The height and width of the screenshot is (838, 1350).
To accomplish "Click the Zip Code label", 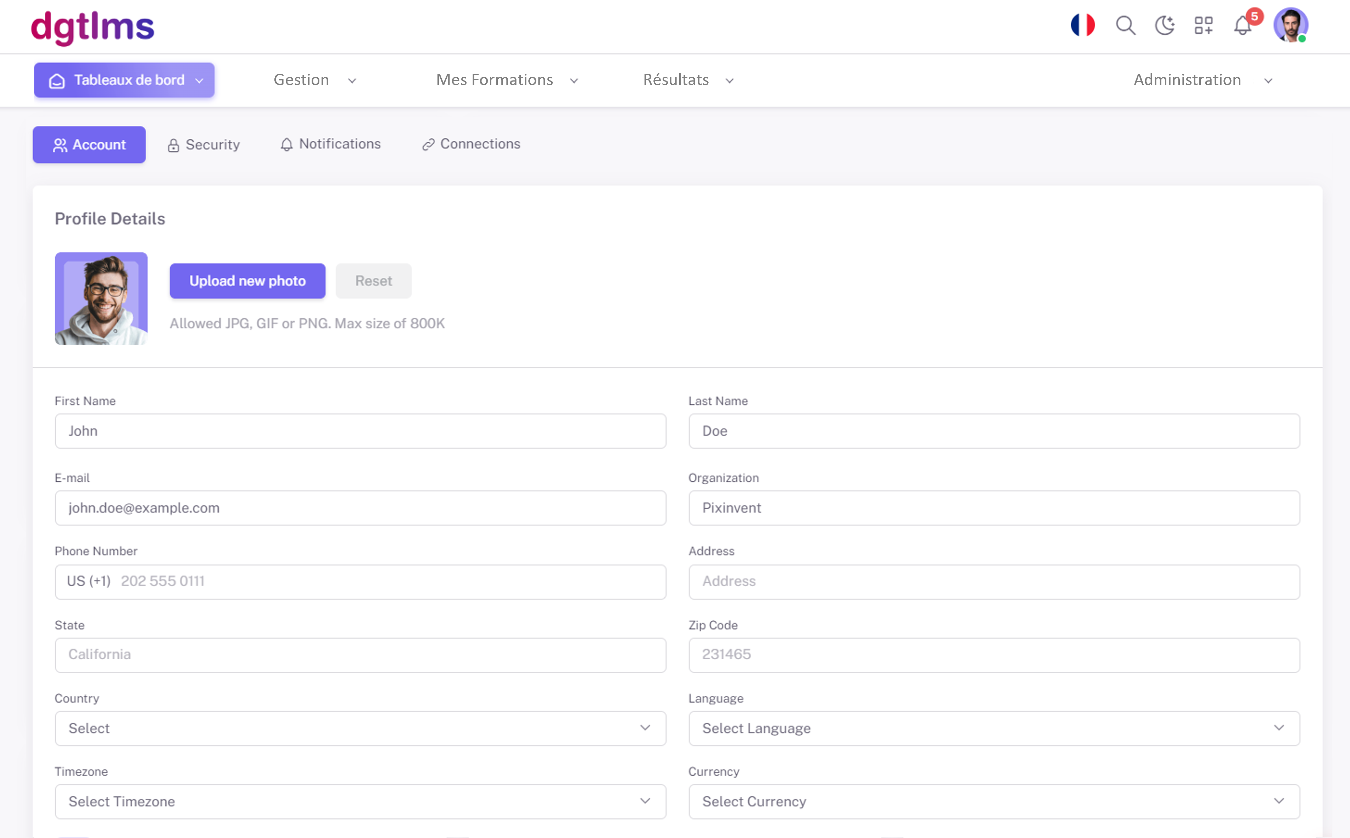I will tap(713, 625).
